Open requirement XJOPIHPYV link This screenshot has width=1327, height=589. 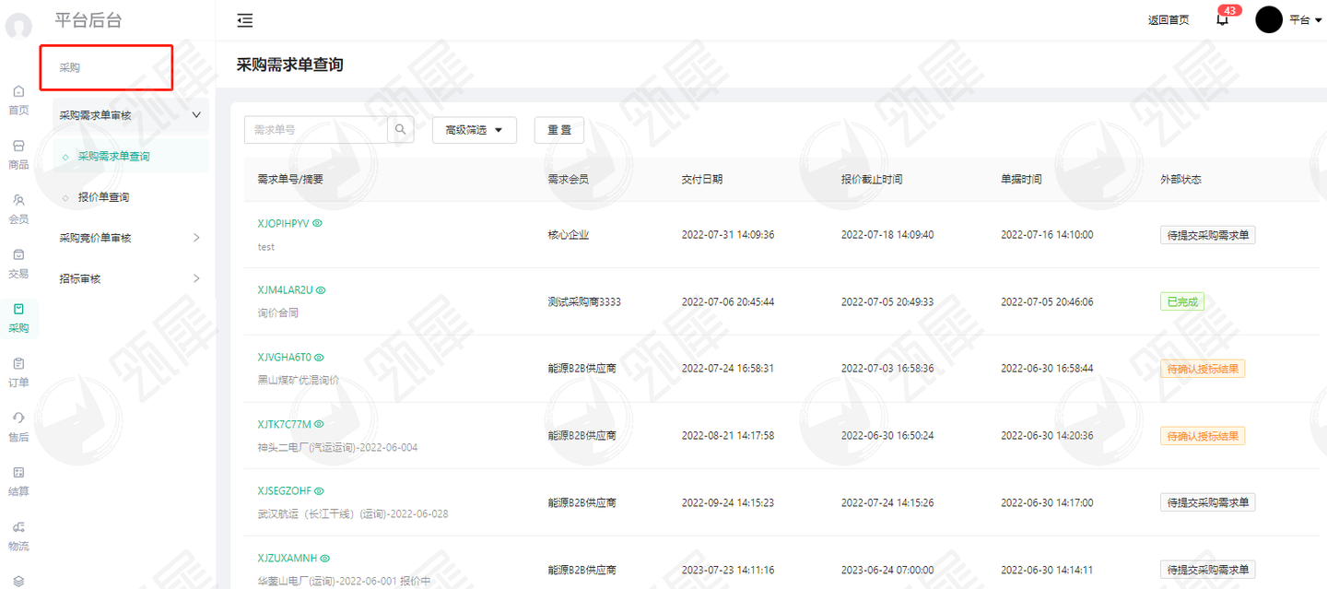pyautogui.click(x=283, y=223)
